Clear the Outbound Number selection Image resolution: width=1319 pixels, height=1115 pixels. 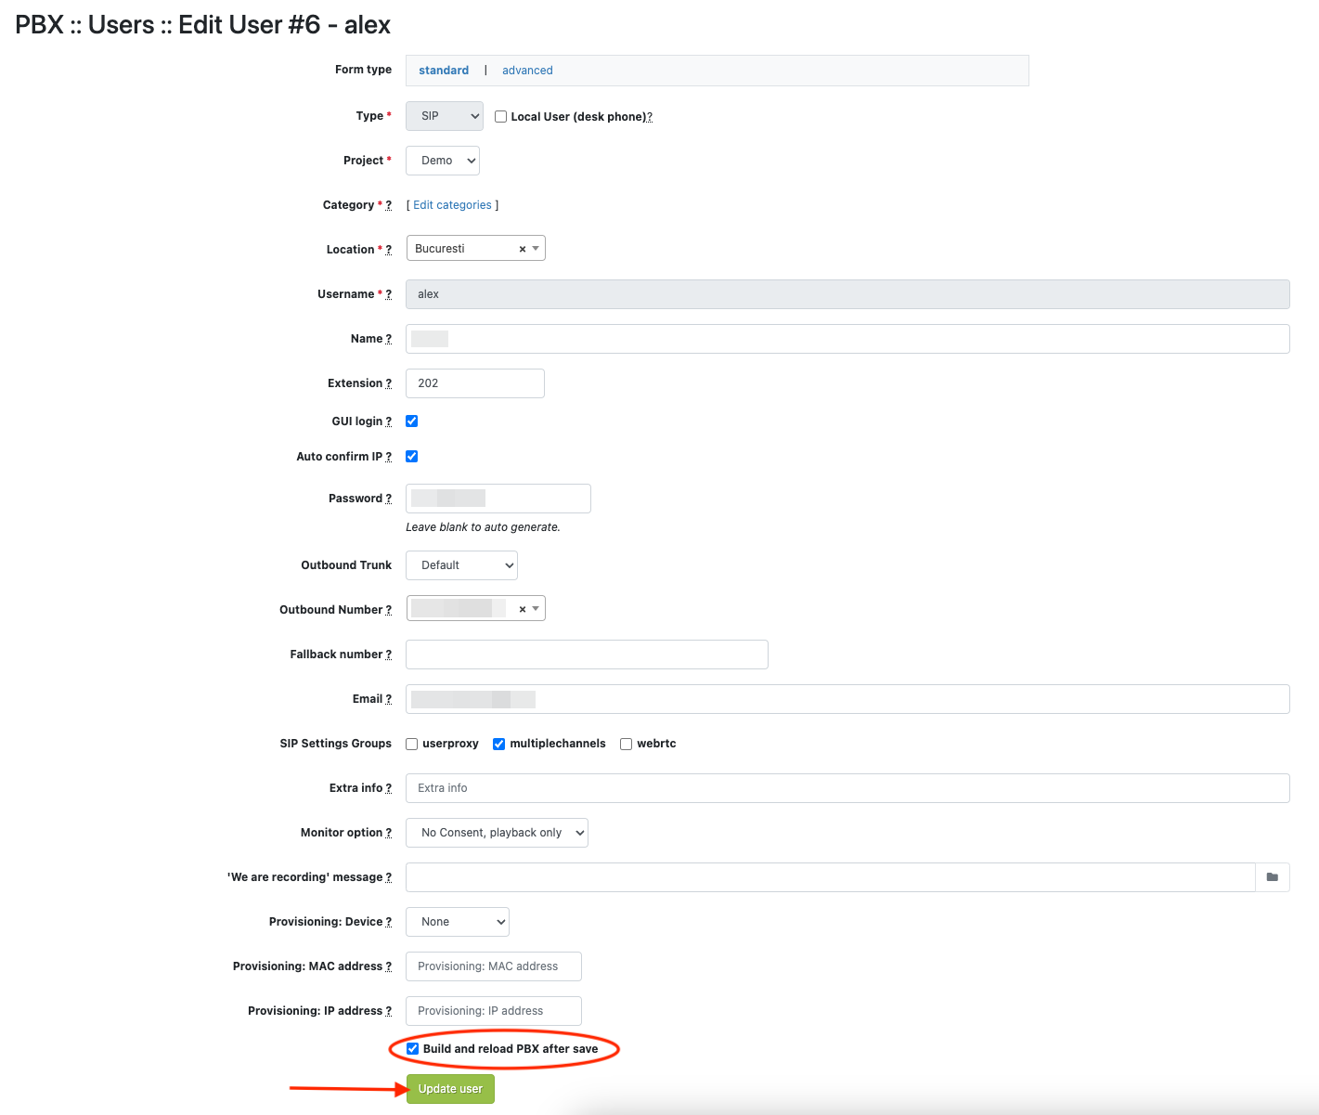pyautogui.click(x=523, y=609)
